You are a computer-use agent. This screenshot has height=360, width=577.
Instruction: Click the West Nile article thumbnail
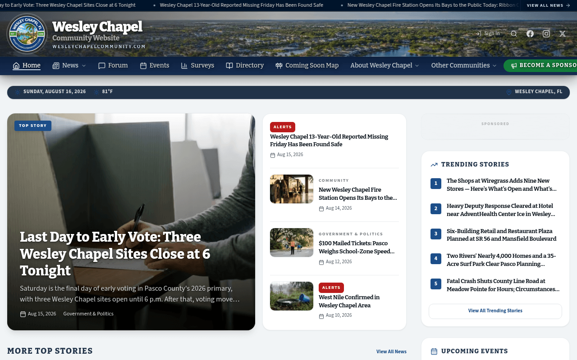coord(292,296)
